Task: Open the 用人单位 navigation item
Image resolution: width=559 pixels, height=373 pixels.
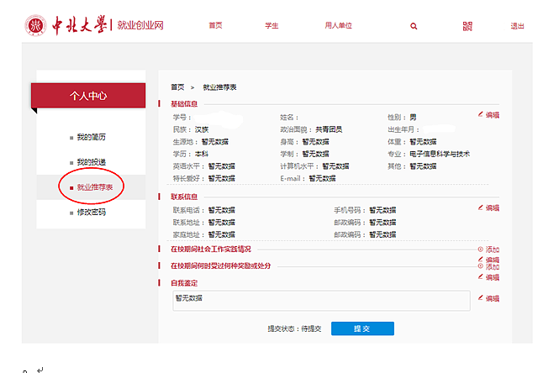Action: pyautogui.click(x=338, y=25)
